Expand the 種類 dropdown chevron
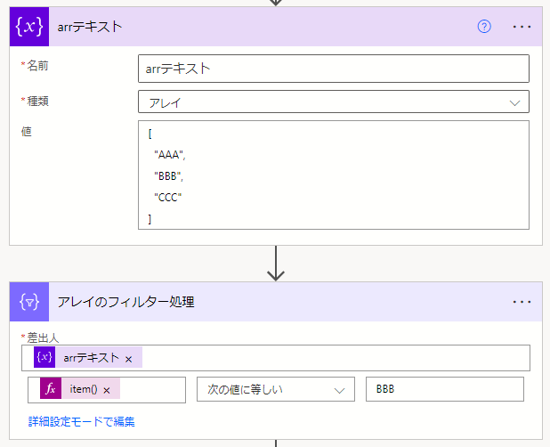This screenshot has width=550, height=447. (514, 102)
